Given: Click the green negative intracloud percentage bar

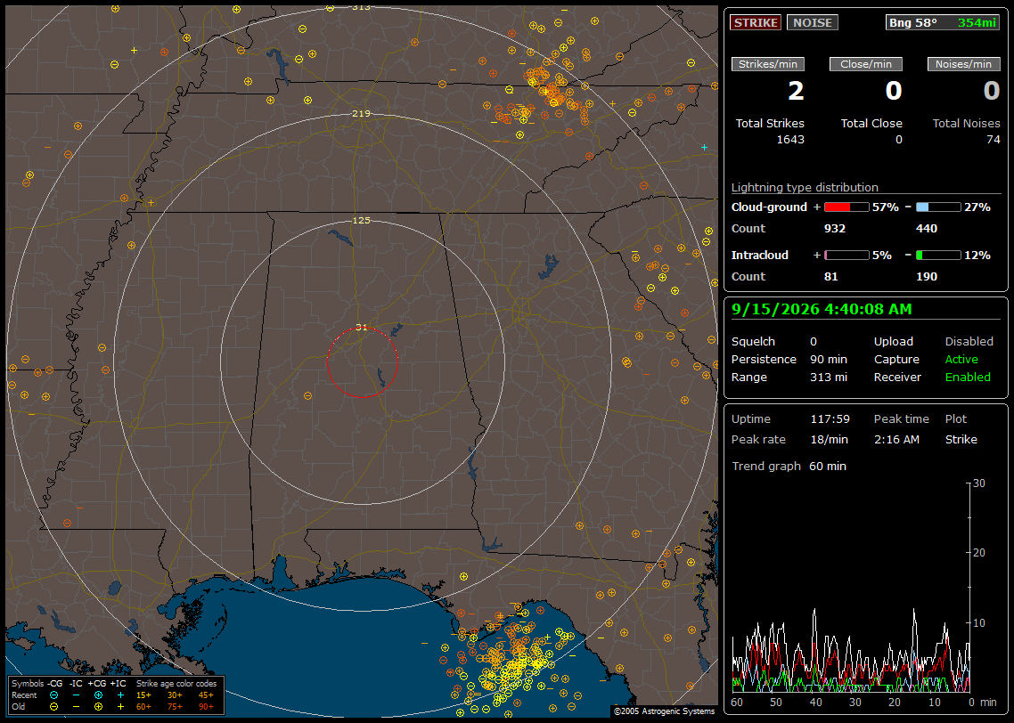Looking at the screenshot, I should 938,256.
